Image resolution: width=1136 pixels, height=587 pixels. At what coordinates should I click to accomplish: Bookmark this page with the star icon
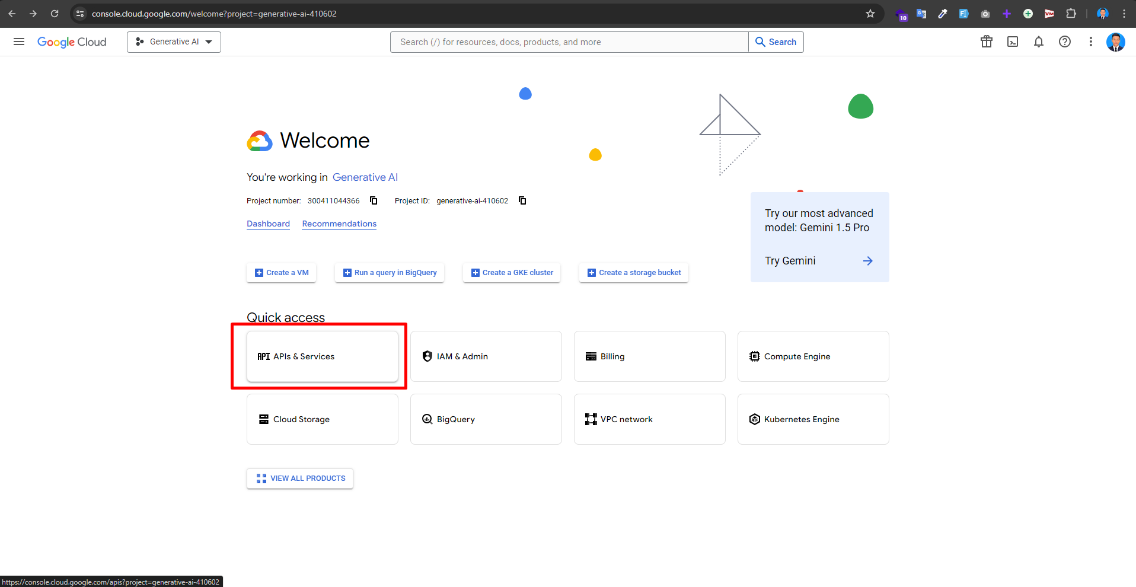[x=870, y=14]
